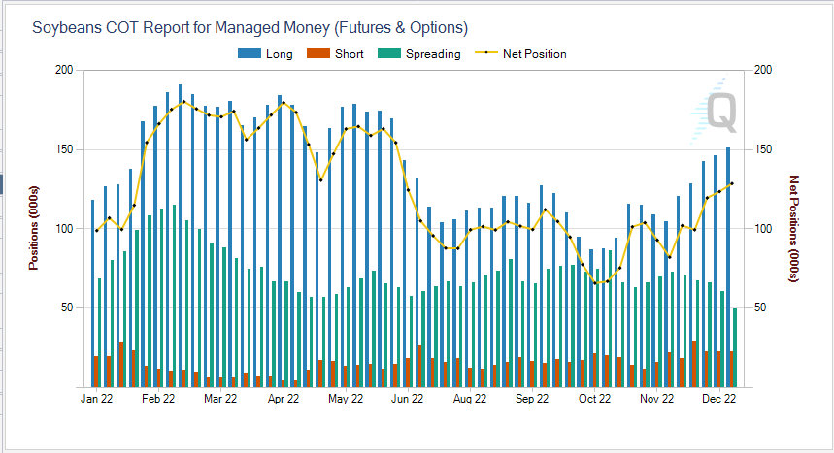
Task: Click the right y-axis '200' label
Action: [763, 70]
